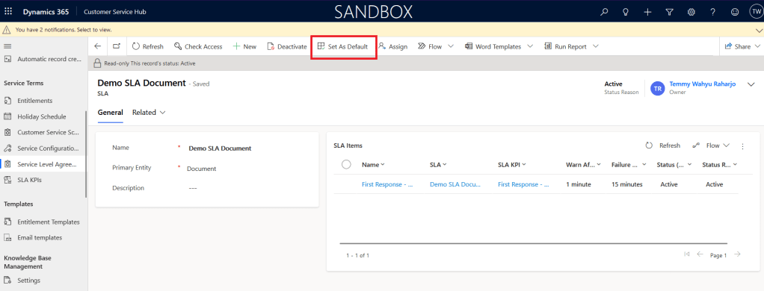Toggle the hamburger site map menu
Viewport: 764px width, 291px height.
pos(7,46)
